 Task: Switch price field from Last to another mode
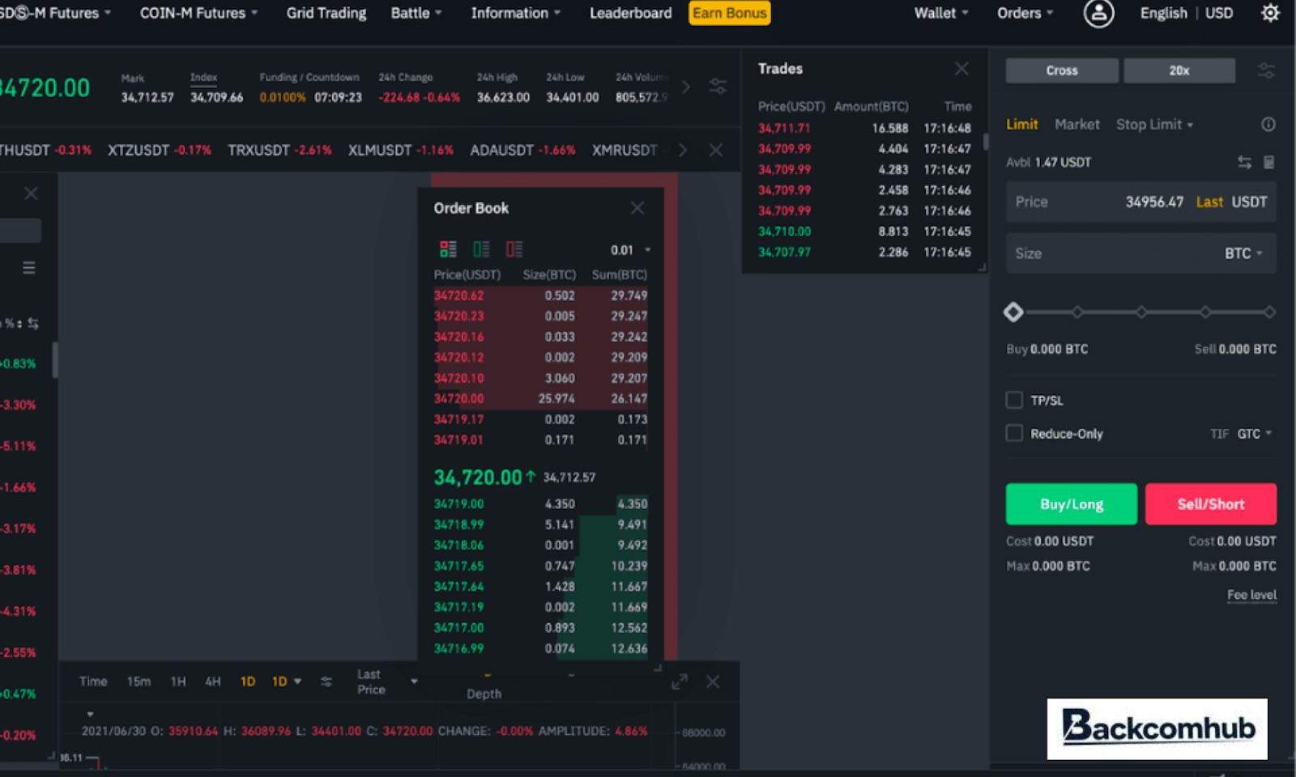[x=1209, y=202]
